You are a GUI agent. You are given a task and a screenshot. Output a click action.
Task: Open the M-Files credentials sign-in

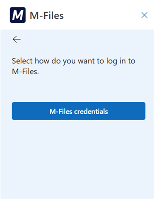pyautogui.click(x=79, y=111)
